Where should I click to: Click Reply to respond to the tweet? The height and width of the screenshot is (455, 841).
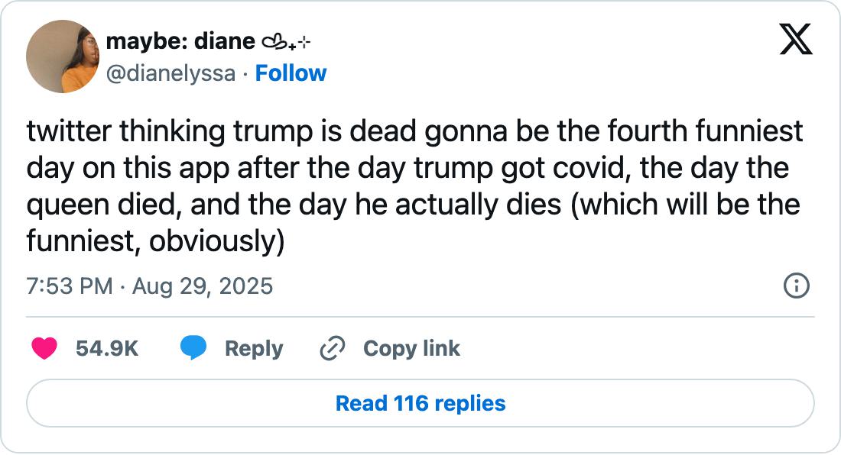(252, 348)
